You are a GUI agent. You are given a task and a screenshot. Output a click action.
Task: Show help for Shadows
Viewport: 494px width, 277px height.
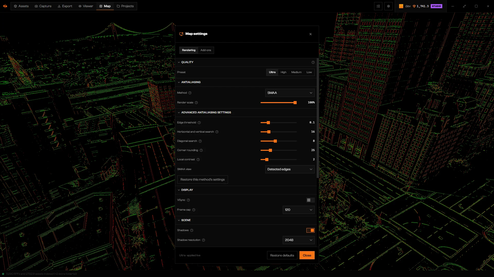(x=192, y=230)
